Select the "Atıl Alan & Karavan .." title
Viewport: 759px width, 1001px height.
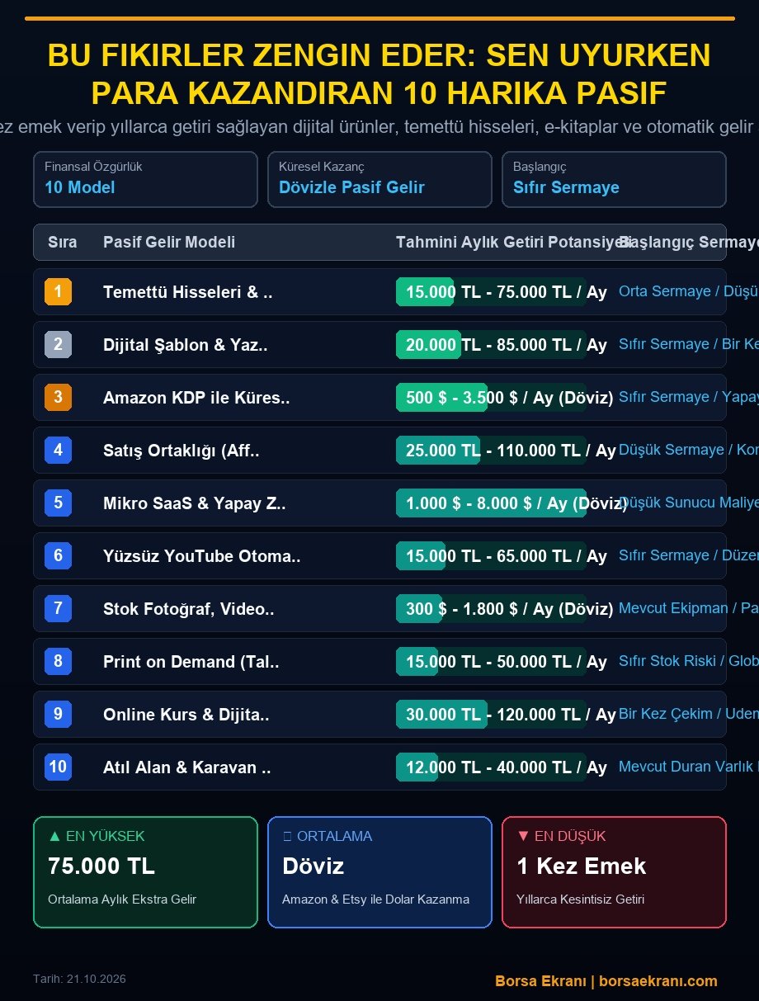(x=186, y=767)
